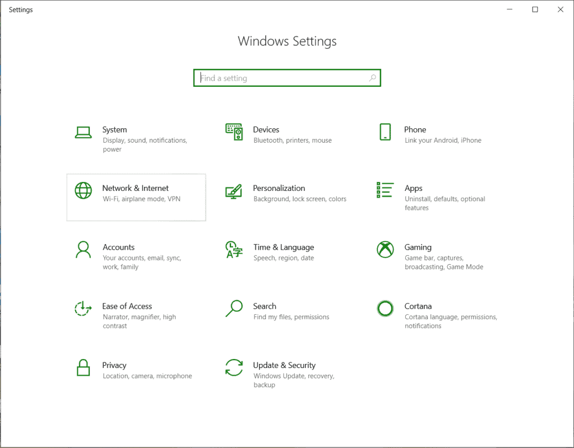Open the Network & Internet globe icon

point(83,190)
